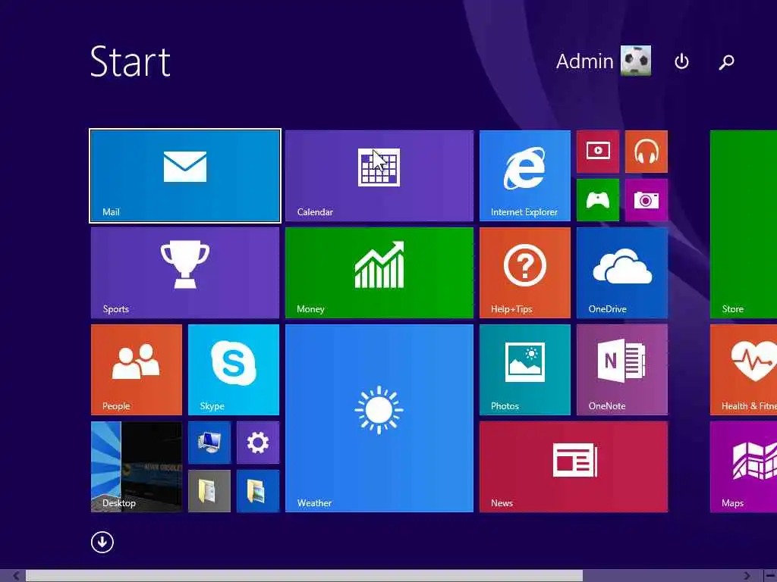Open the Weather tile

379,418
